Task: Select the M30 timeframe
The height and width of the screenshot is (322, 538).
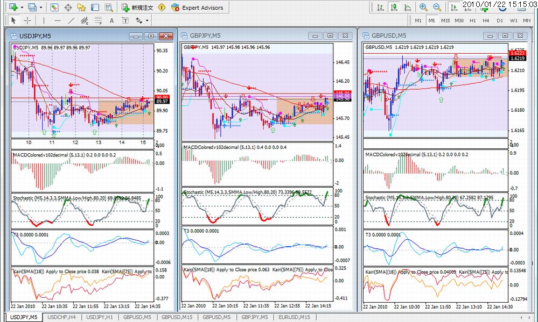Action: 459,20
